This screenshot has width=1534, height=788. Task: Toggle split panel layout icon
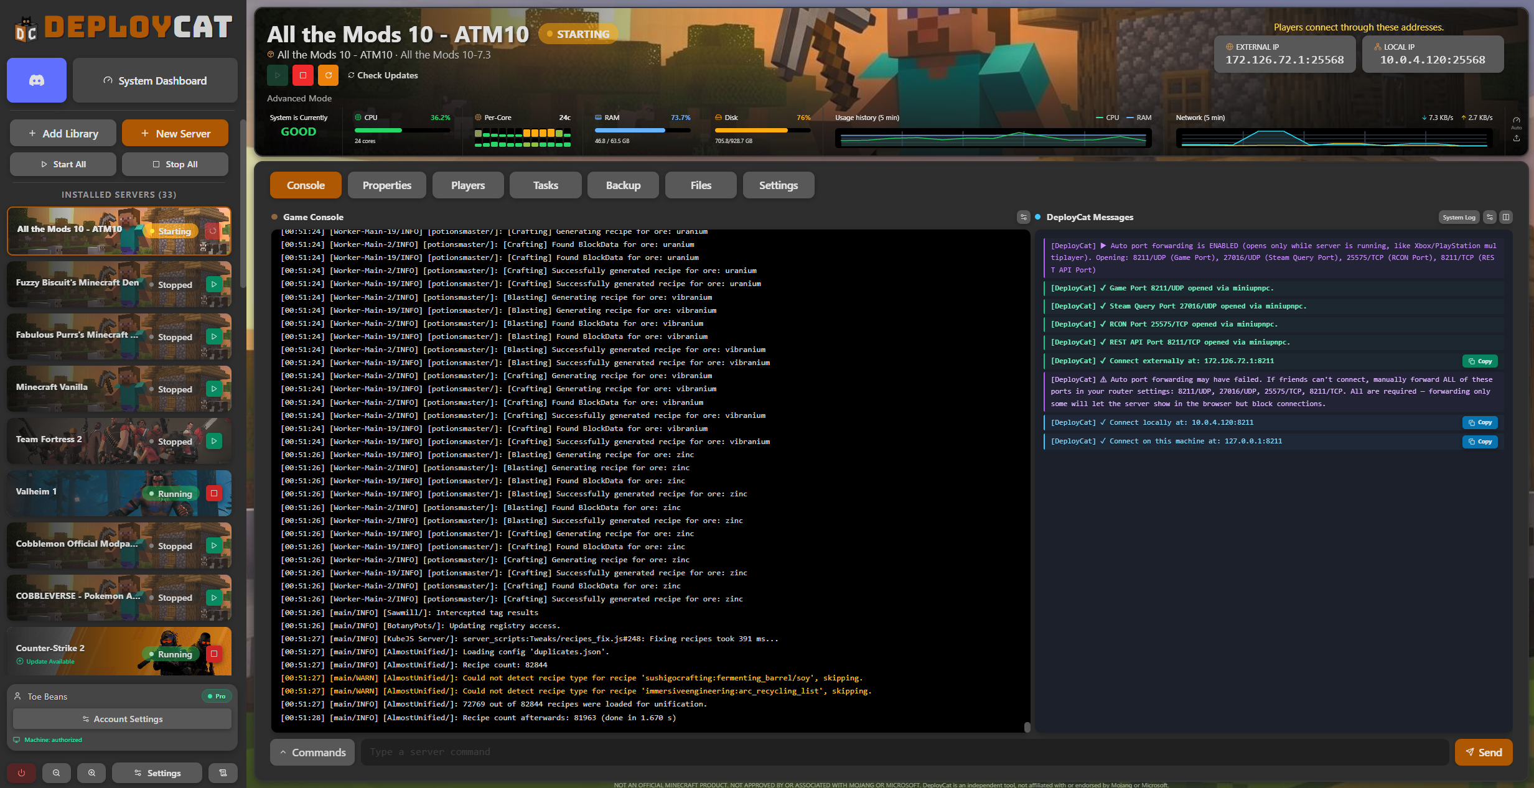pos(1506,217)
